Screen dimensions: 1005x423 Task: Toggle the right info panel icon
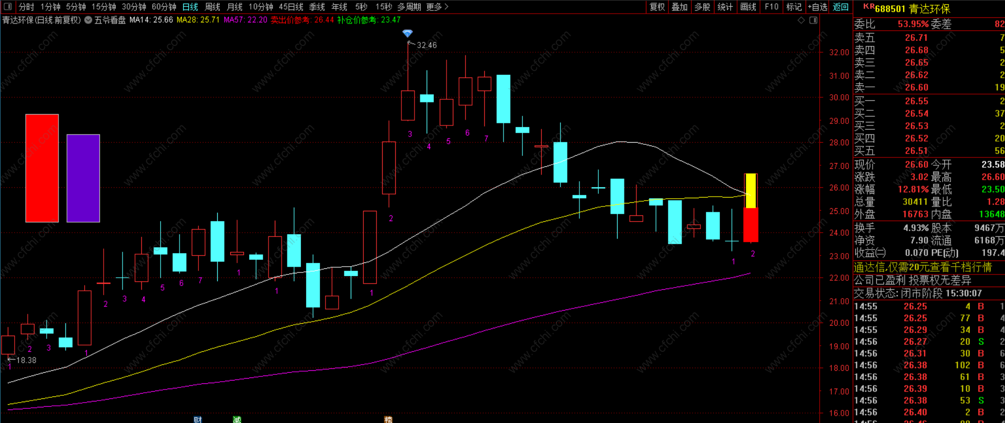pos(813,20)
